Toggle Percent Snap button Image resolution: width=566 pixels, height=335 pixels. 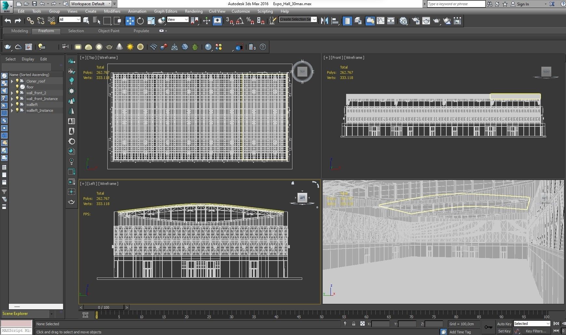250,21
